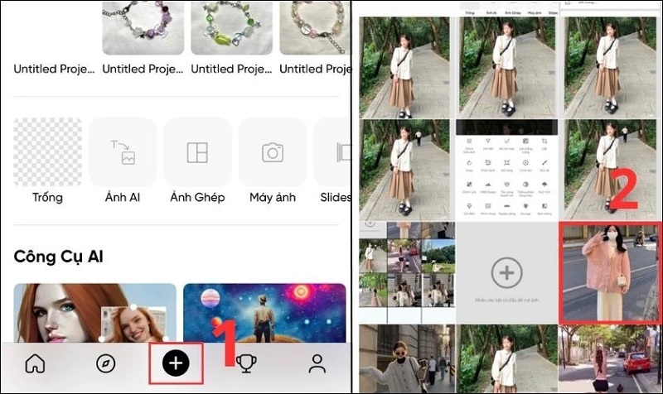Select the Ảnh AI tool icon
This screenshot has width=663, height=394.
pos(123,151)
